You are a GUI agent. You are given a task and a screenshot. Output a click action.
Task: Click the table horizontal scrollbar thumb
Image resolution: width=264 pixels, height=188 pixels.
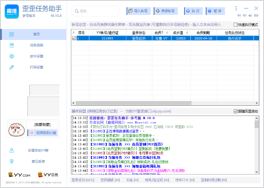(134, 103)
